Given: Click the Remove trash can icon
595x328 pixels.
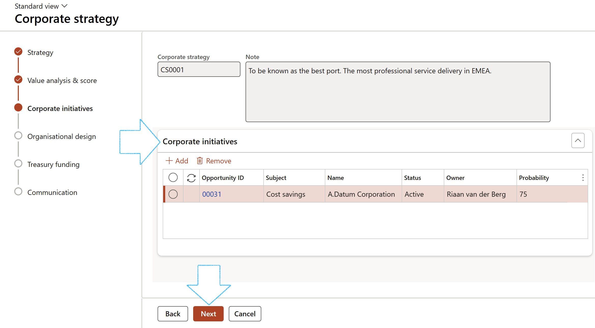Looking at the screenshot, I should 200,161.
